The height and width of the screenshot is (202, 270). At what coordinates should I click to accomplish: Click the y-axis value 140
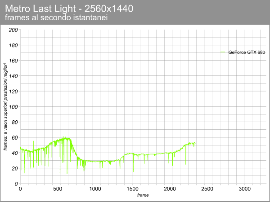pyautogui.click(x=13, y=76)
